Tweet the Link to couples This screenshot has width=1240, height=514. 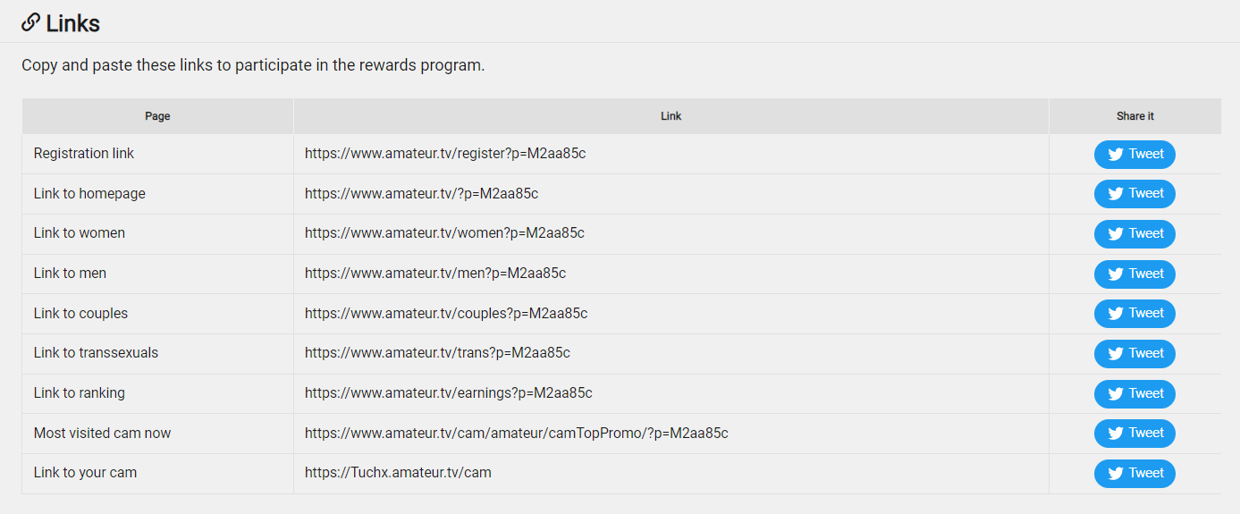1135,314
